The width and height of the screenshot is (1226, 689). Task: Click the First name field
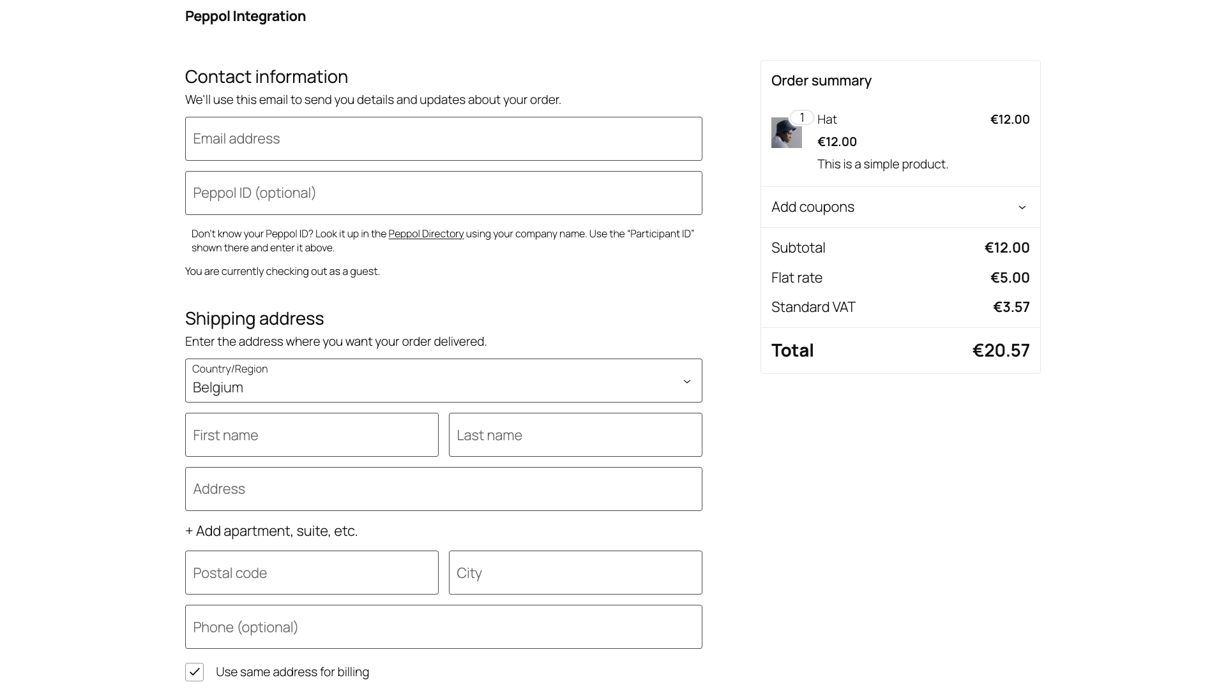pyautogui.click(x=311, y=434)
